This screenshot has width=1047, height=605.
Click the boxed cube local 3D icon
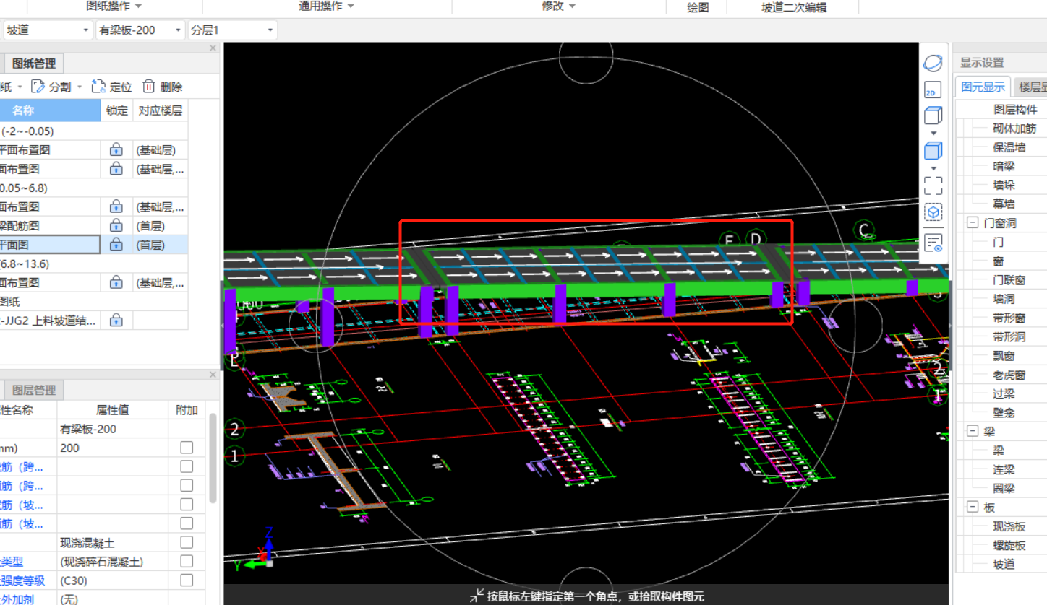point(933,212)
